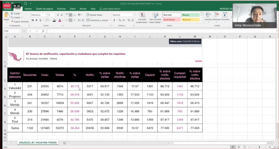This screenshot has height=149, width=279.
Task: Switch to the Fórmulas ribbon tab
Action: 61,9
